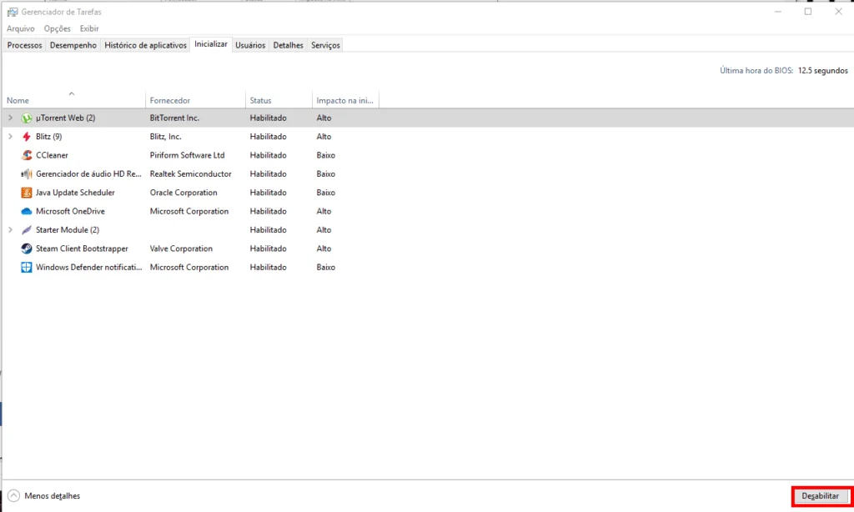
Task: Click the Steam Client Bootstrapper icon
Action: pos(26,248)
